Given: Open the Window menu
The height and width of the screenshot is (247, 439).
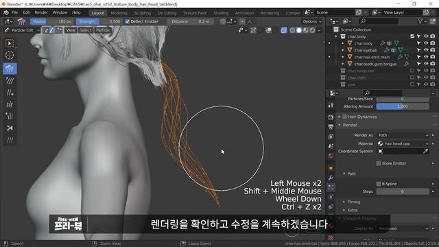Looking at the screenshot, I should coord(60,12).
